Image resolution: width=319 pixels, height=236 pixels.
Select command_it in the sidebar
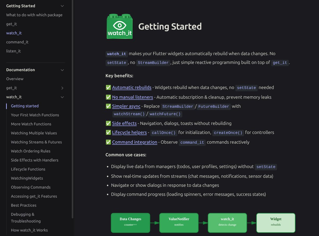click(x=17, y=42)
